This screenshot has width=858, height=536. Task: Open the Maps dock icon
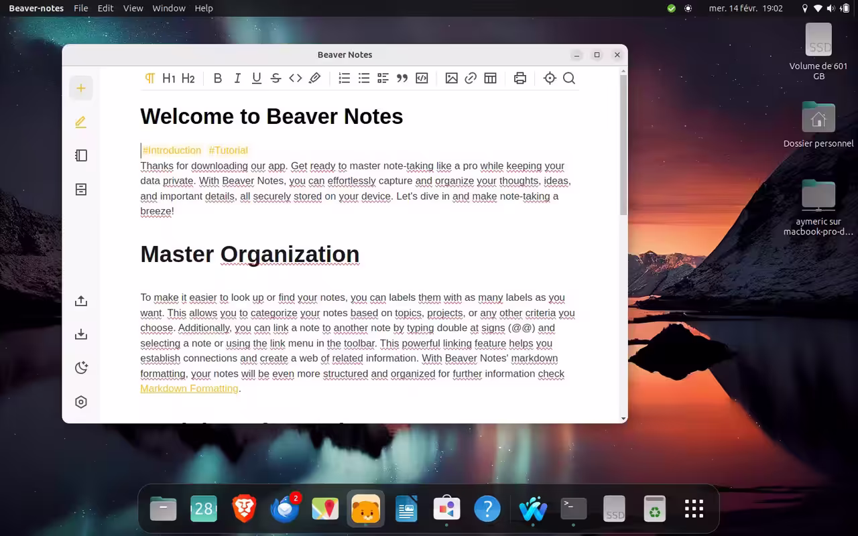(325, 509)
